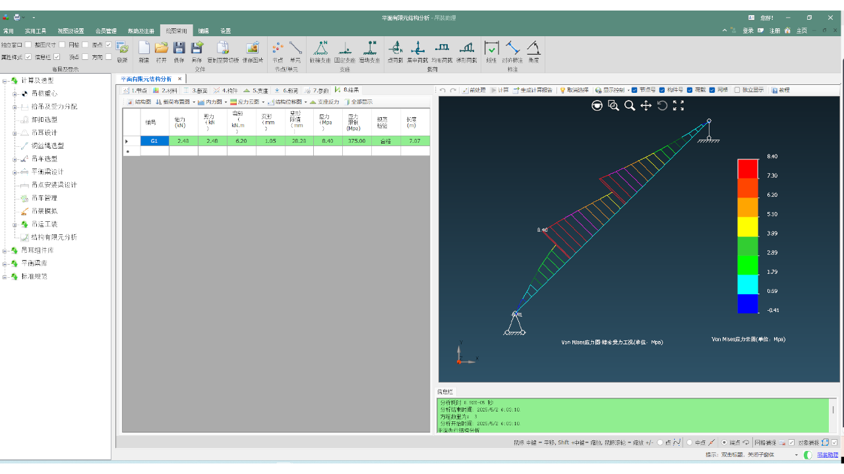Click the 生成计算报告 button
844x474 pixels.
(533, 90)
